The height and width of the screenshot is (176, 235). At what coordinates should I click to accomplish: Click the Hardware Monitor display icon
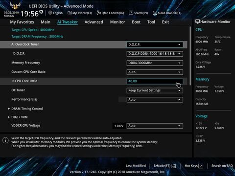tap(198, 22)
